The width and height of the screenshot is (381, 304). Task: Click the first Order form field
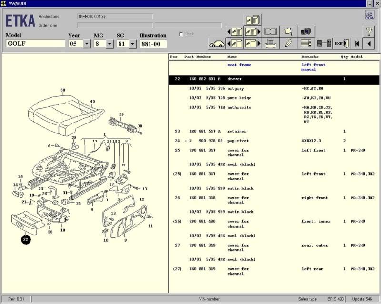[115, 25]
